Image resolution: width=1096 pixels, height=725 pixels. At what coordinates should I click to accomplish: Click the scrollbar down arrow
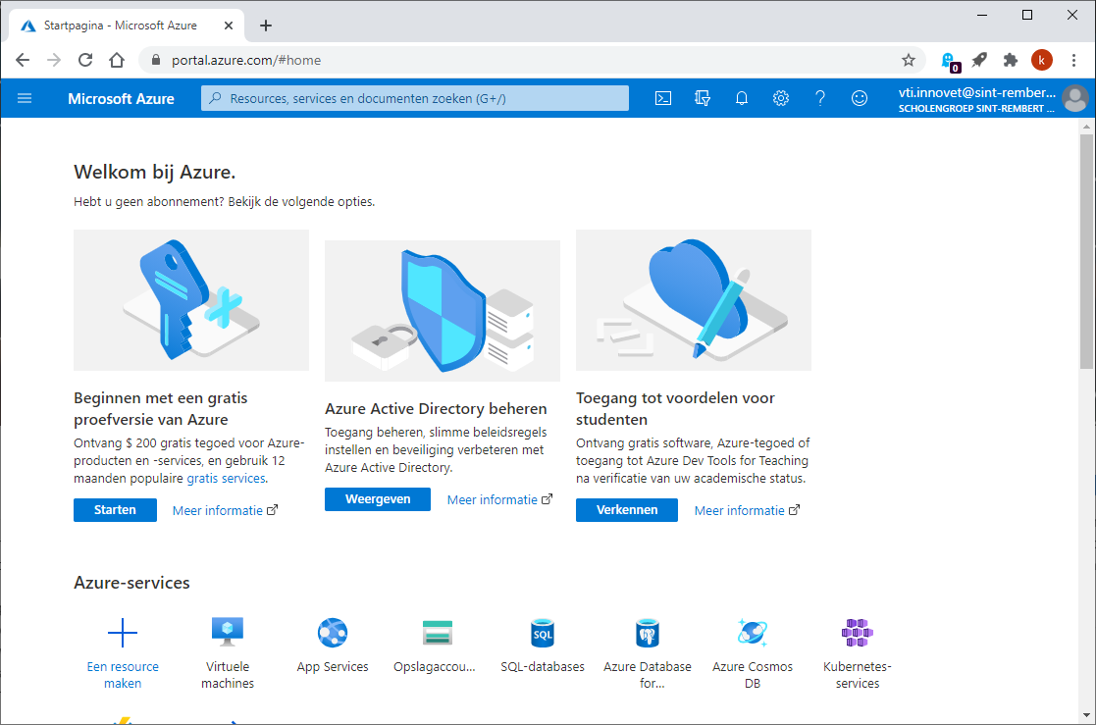pyautogui.click(x=1086, y=715)
